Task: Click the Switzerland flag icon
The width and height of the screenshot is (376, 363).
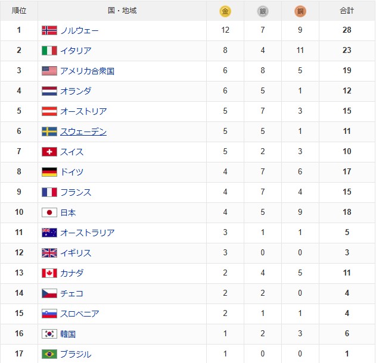Action: pyautogui.click(x=49, y=152)
